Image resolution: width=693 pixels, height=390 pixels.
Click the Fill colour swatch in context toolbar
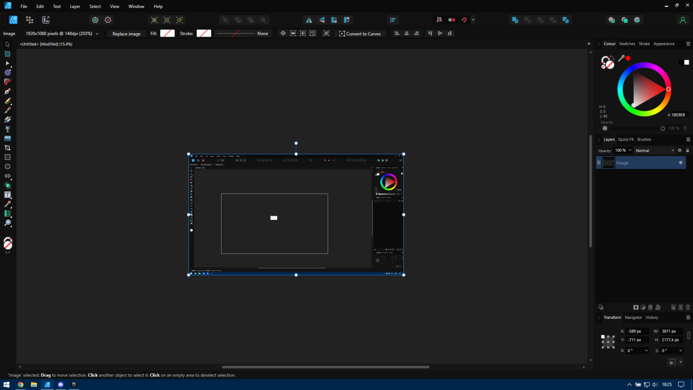167,33
